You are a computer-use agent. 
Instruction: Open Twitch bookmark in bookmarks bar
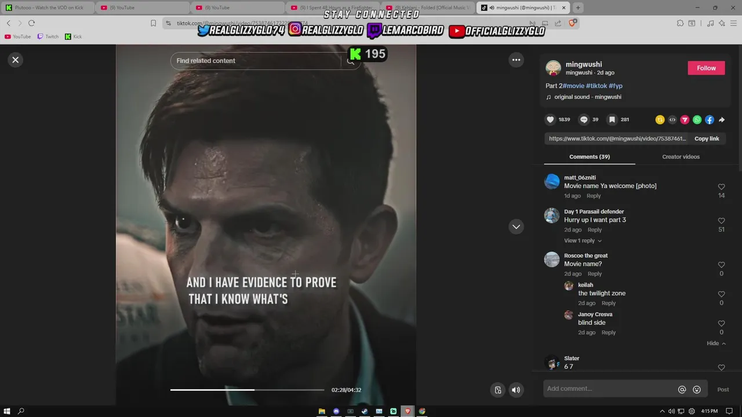(x=48, y=36)
